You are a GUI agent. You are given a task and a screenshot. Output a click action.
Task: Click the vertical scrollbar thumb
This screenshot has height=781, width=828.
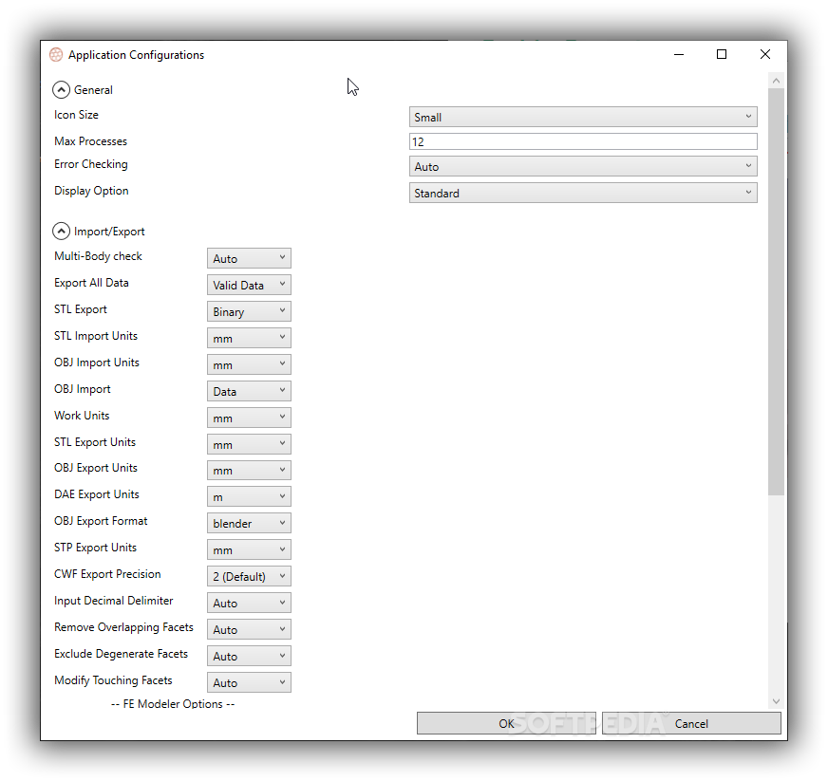pos(776,292)
